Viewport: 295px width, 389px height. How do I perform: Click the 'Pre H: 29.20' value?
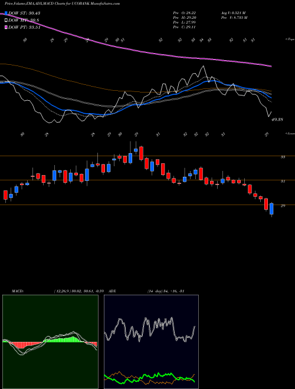(184, 17)
